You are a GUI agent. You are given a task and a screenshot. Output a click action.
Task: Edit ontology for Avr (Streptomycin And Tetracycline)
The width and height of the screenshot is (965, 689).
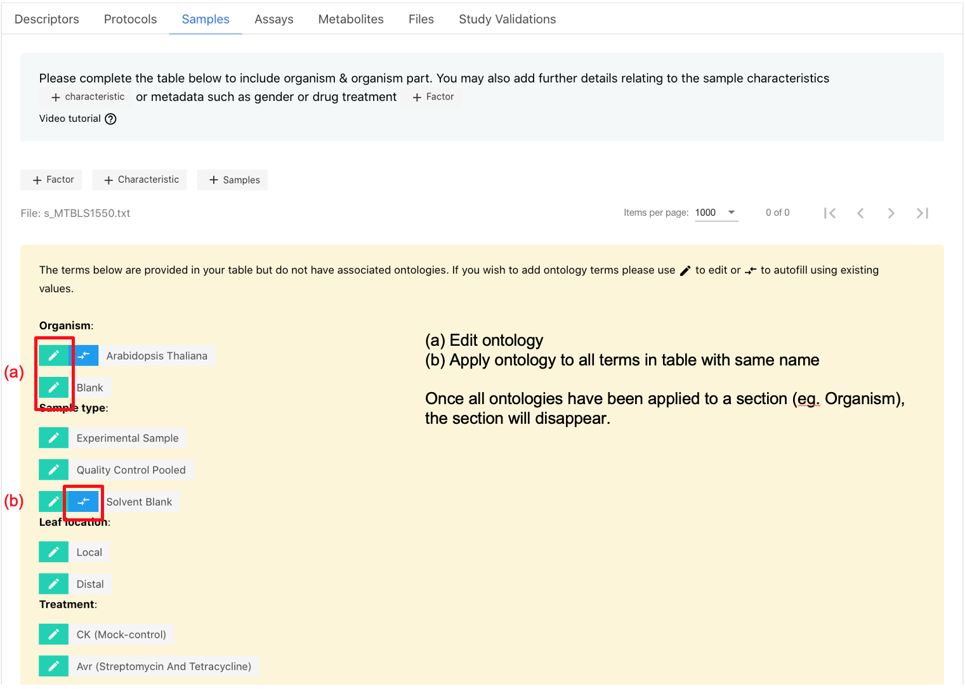point(53,666)
